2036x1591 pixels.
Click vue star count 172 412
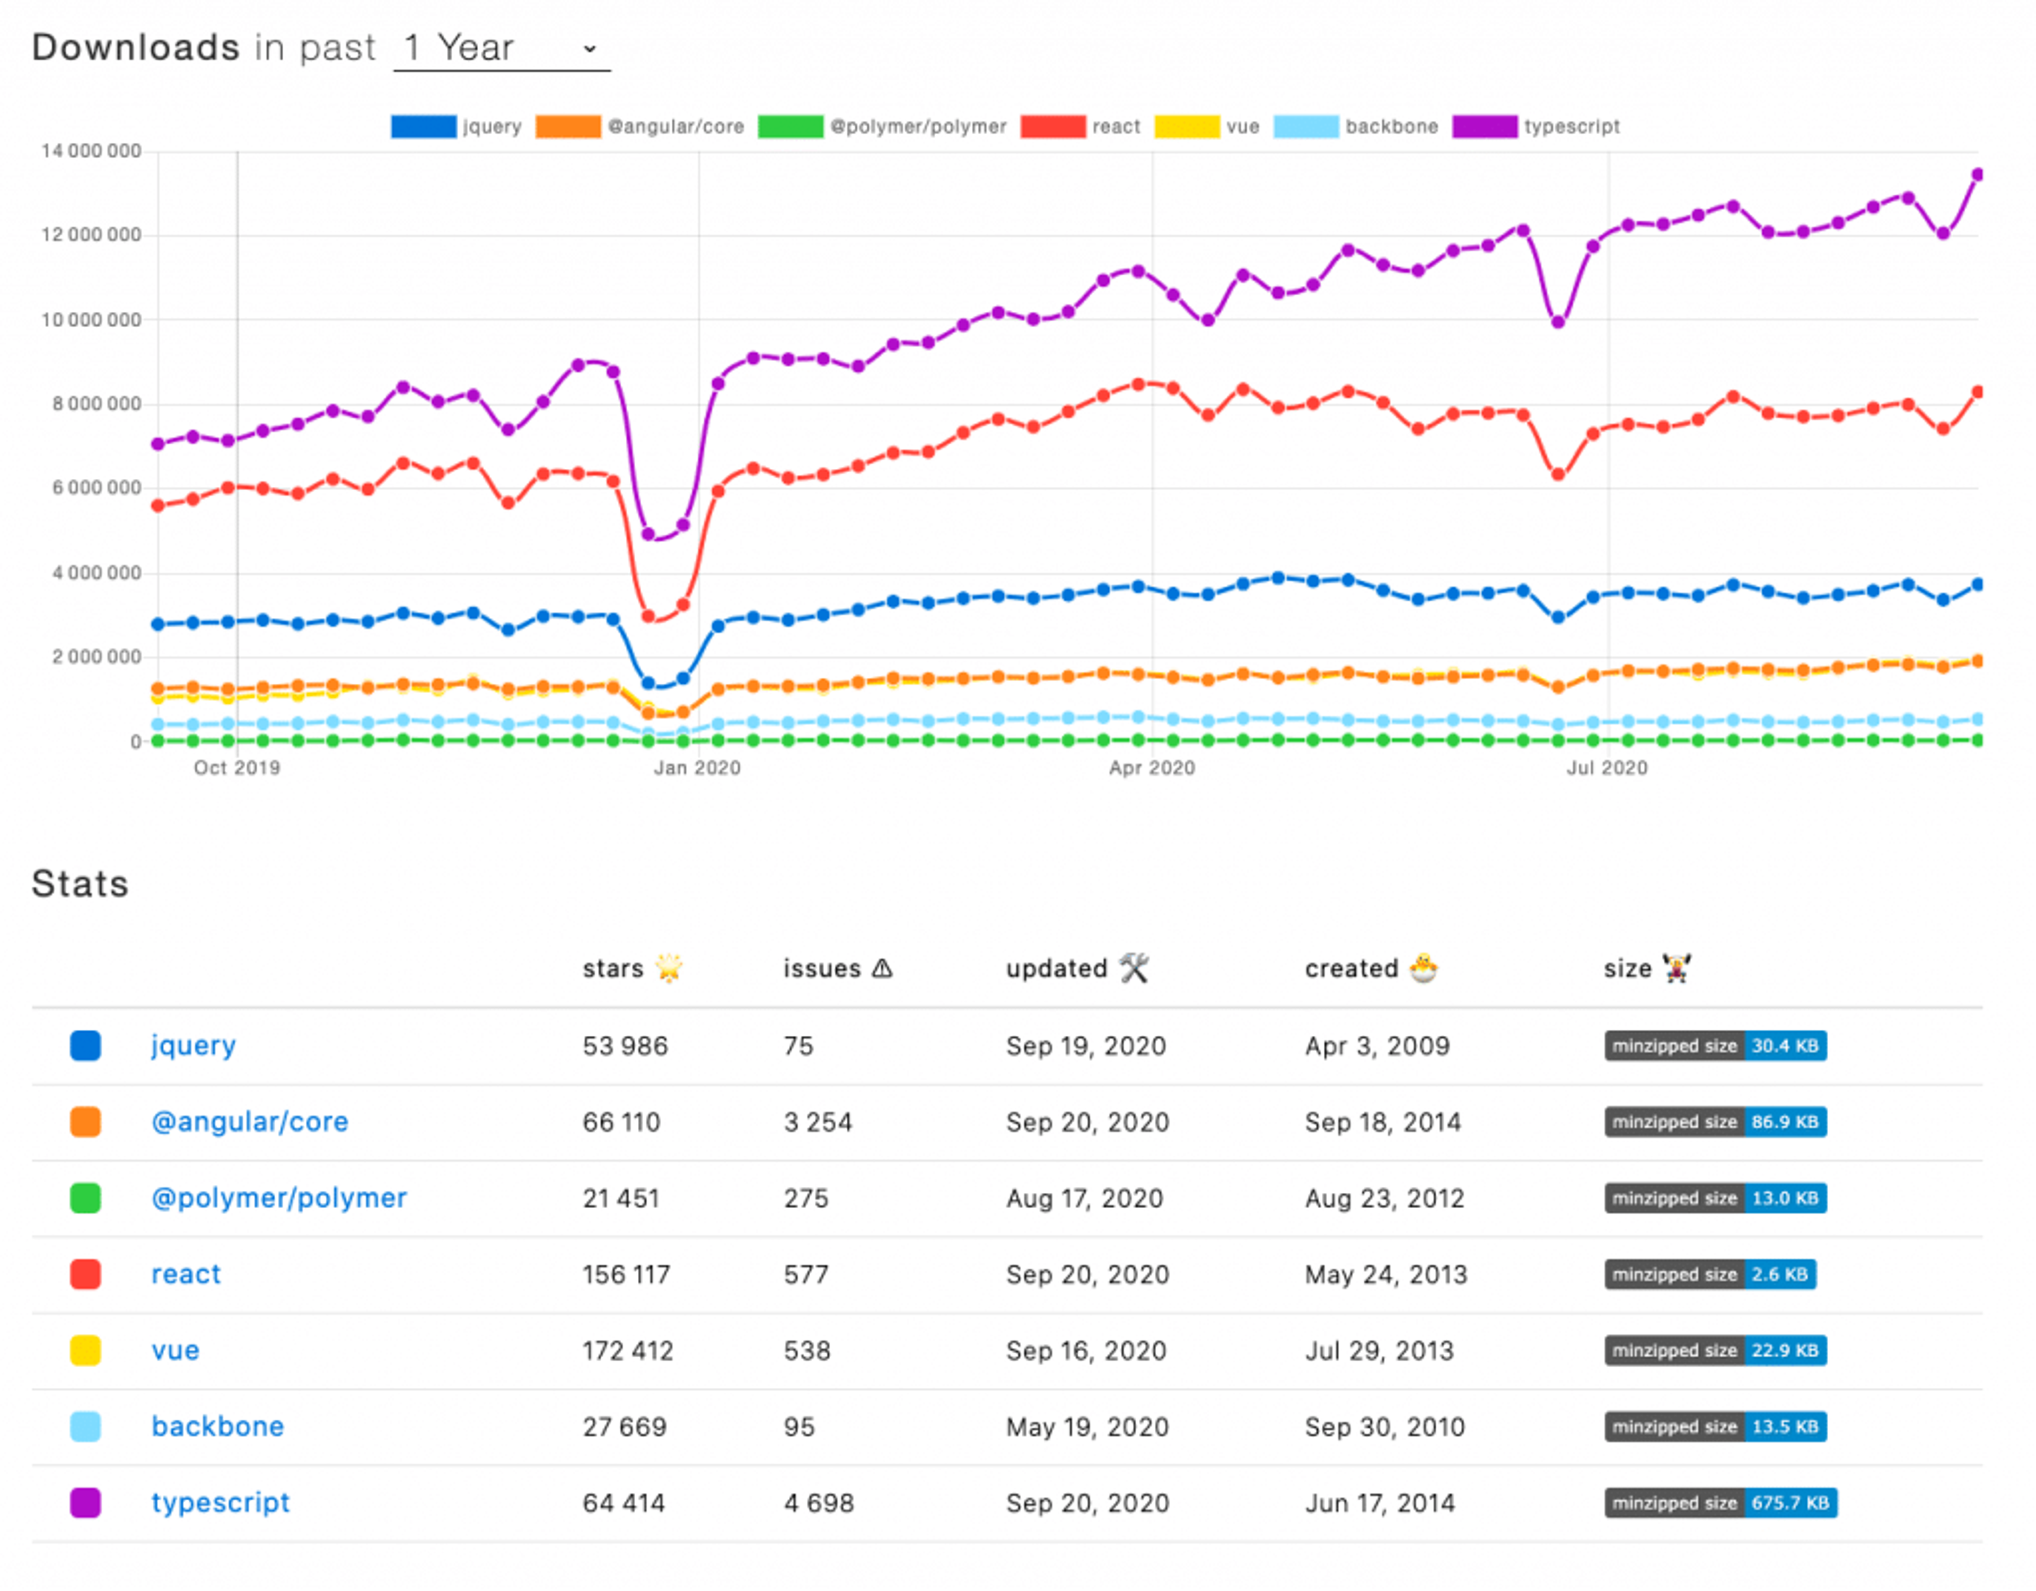pyautogui.click(x=627, y=1351)
